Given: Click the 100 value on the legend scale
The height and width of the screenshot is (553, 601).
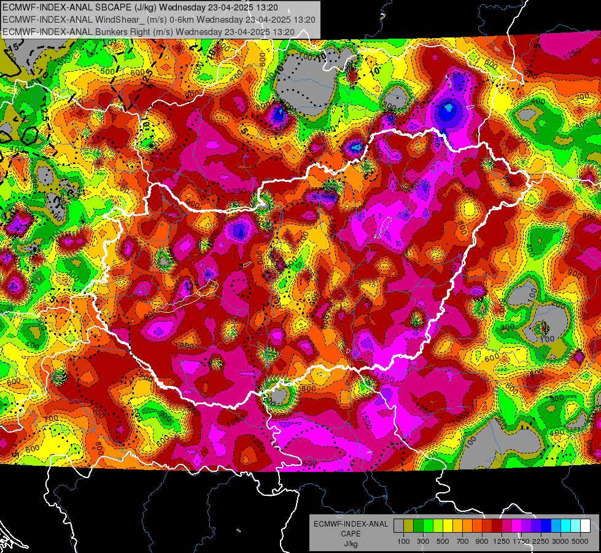Looking at the screenshot, I should point(403,541).
